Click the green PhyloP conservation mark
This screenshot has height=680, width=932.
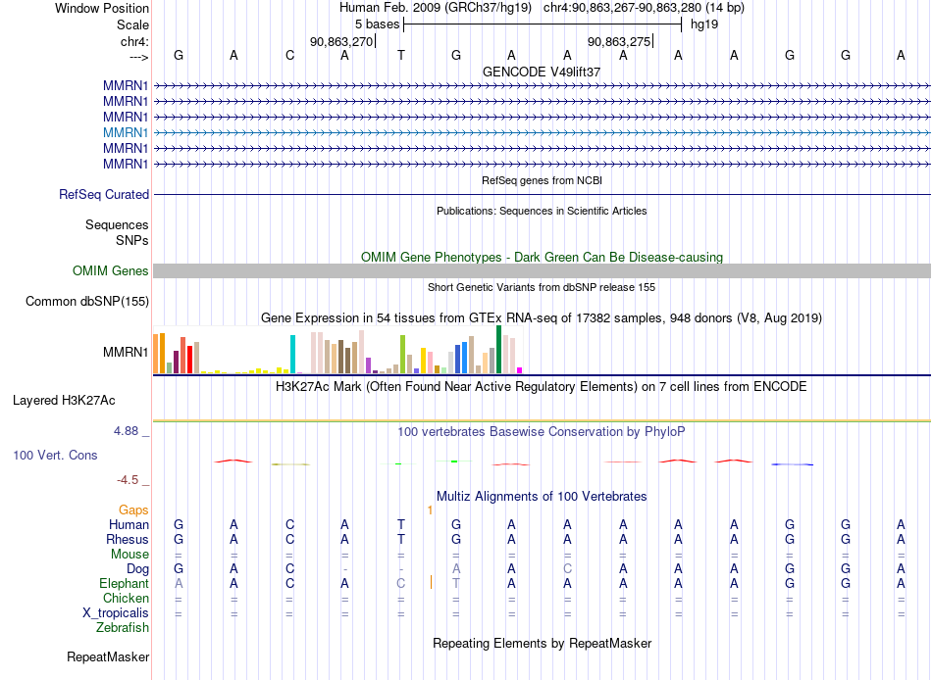[x=454, y=461]
